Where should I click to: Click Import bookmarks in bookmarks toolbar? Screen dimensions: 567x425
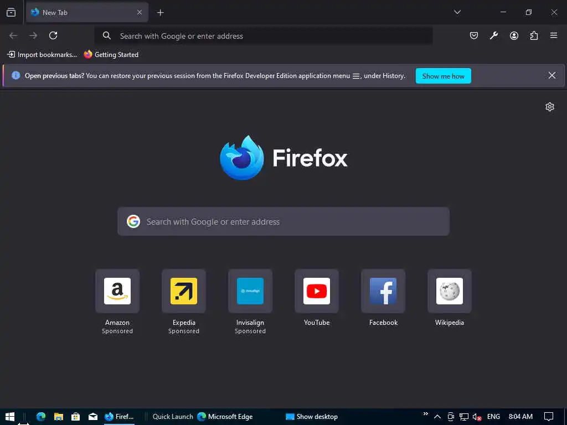(42, 55)
